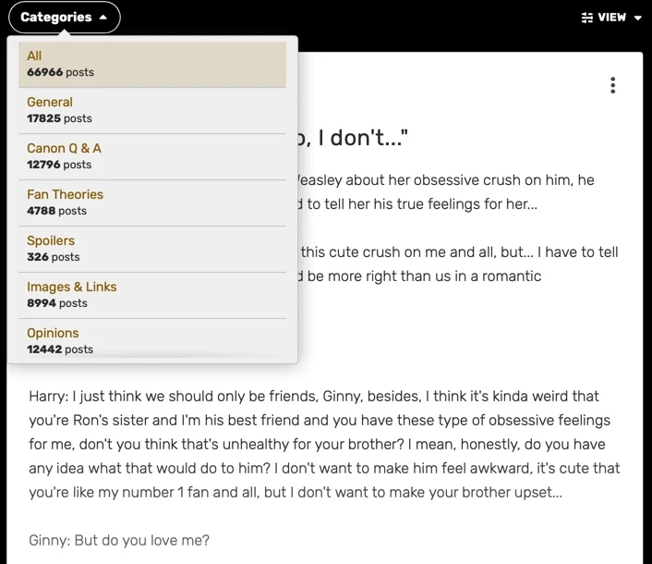Choose the Canon Q & A category
Screen dimensions: 652x564
tap(152, 157)
